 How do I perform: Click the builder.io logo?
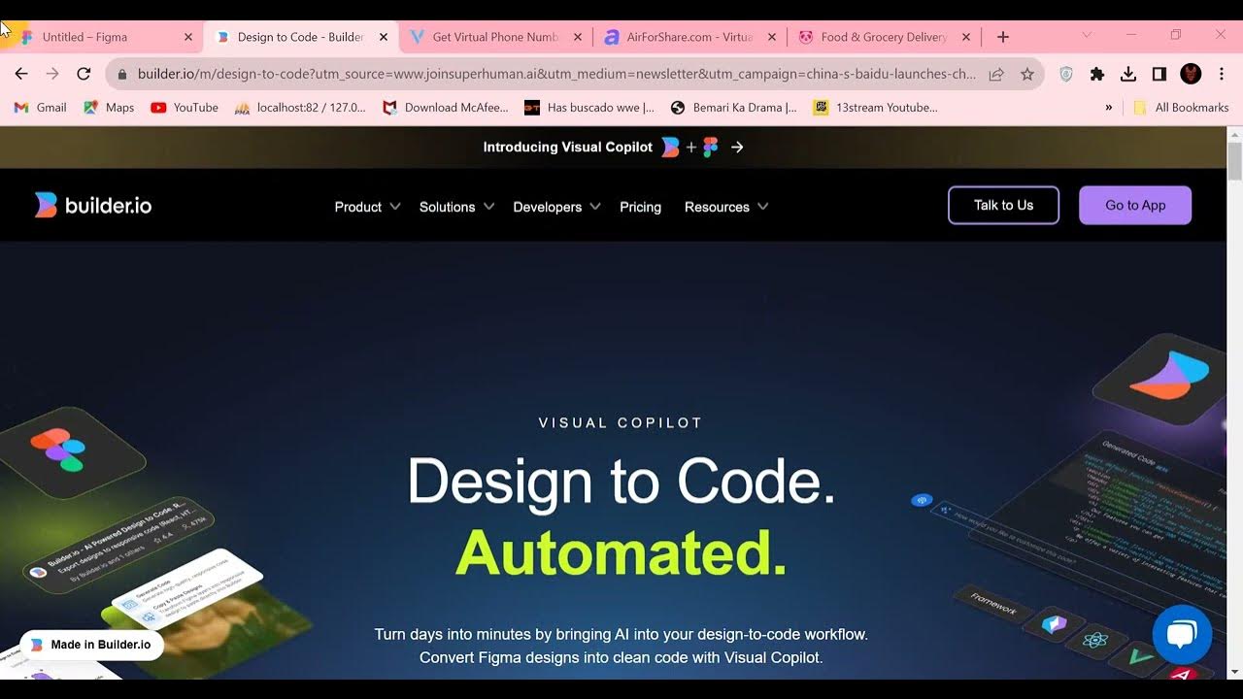[x=93, y=205]
